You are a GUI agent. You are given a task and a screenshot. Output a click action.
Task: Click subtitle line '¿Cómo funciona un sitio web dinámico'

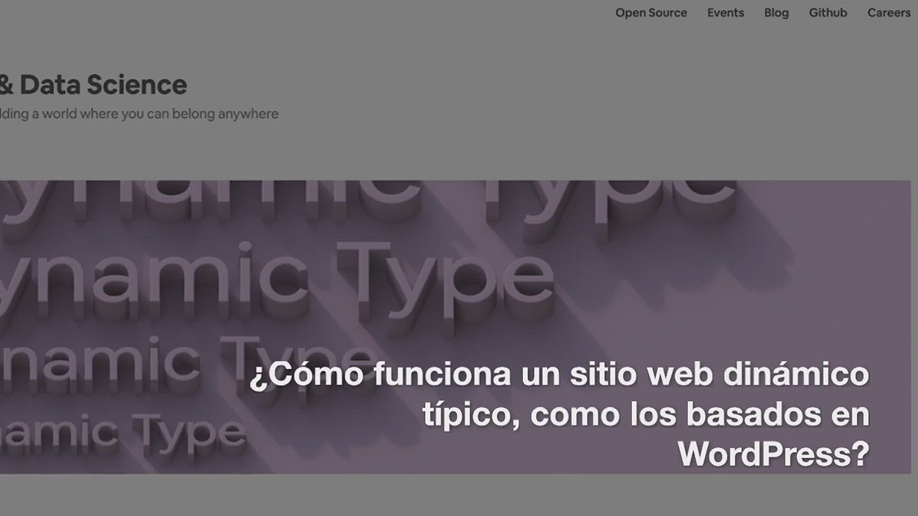[x=559, y=374]
